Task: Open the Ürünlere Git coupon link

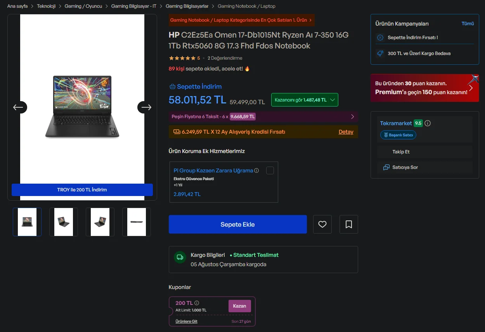Action: coord(187,322)
